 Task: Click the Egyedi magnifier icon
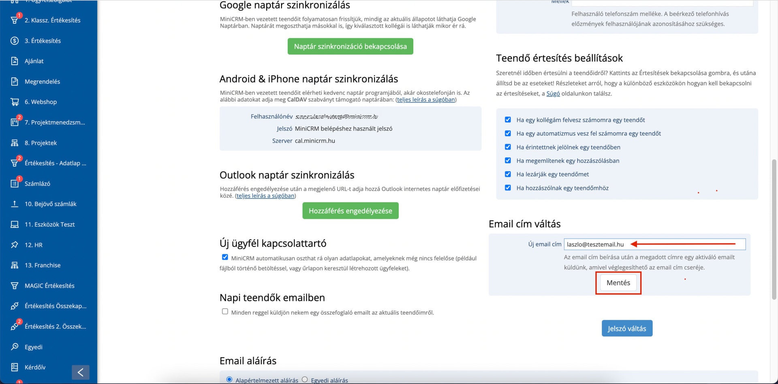tap(15, 347)
